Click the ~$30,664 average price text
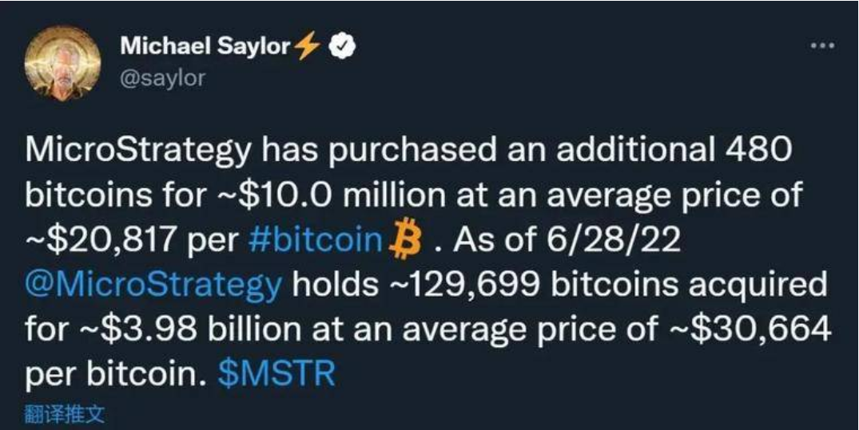The width and height of the screenshot is (859, 430). (750, 330)
